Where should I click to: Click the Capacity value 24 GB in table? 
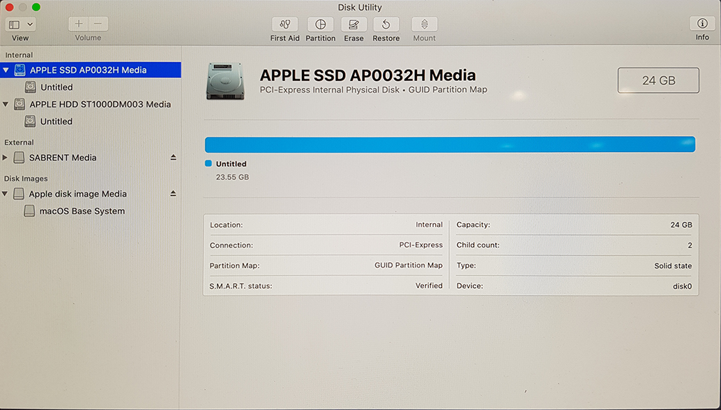681,225
